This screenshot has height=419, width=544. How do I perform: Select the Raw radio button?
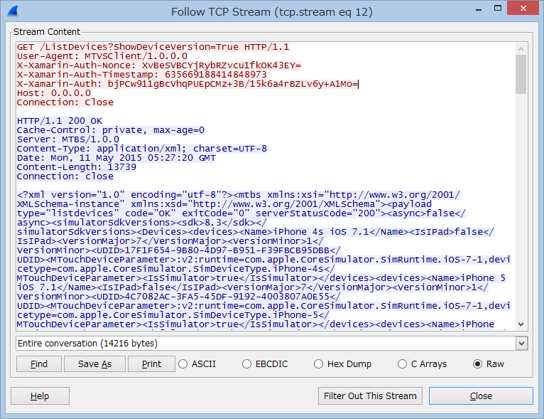click(x=489, y=364)
